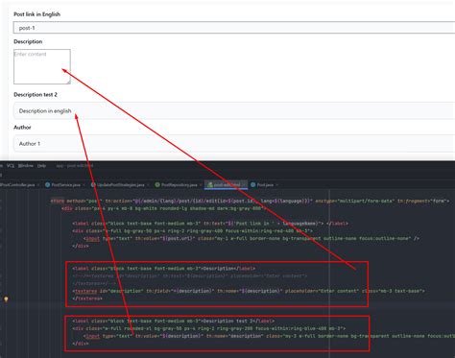
Task: Click the label code line 'Description test 2'
Action: [x=173, y=321]
